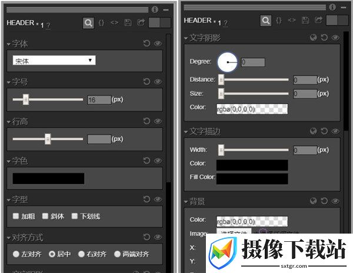The height and width of the screenshot is (273, 353).
Task: Toggle visibility eye of 行高 section
Action: pos(158,121)
